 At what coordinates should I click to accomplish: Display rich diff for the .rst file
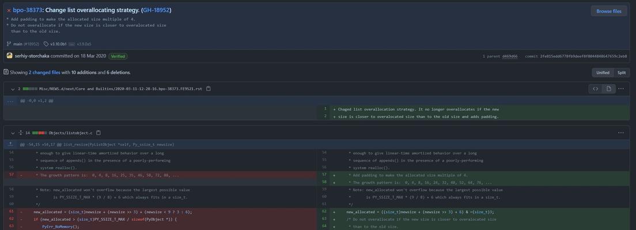[x=608, y=89]
